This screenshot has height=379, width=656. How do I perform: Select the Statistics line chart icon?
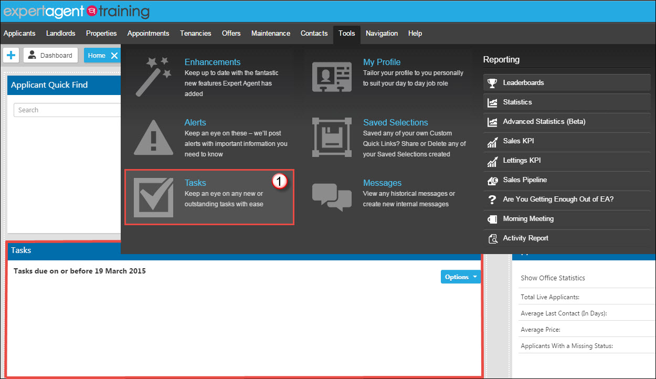pos(492,102)
